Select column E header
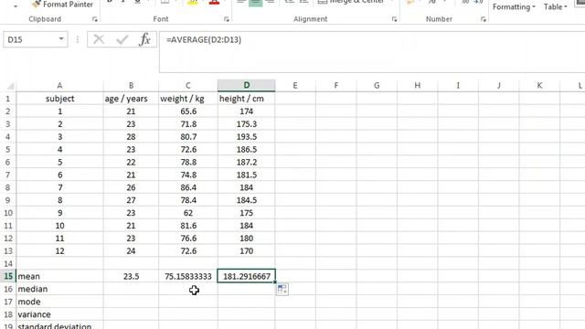Viewport: 585px width, 329px height. coord(295,85)
